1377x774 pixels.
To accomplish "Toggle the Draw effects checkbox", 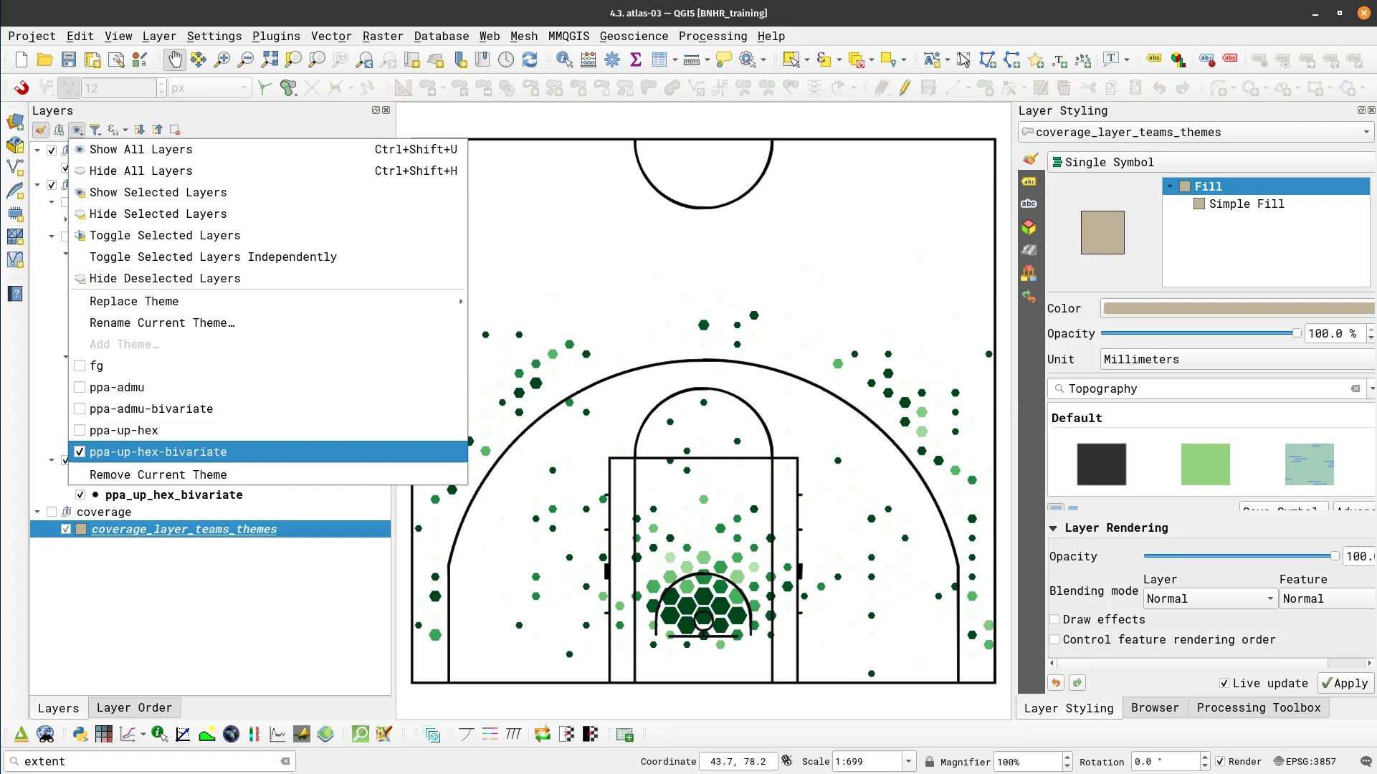I will [1054, 619].
